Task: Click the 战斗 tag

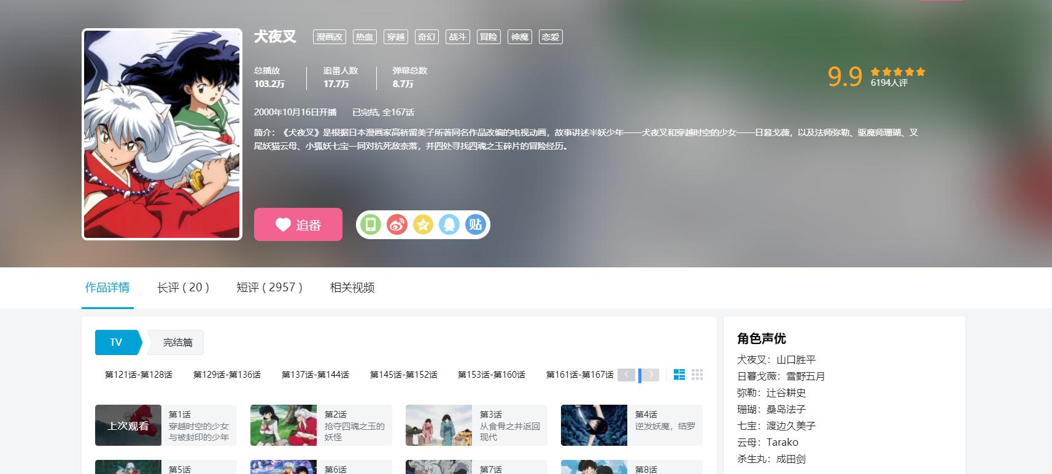Action: click(x=458, y=37)
